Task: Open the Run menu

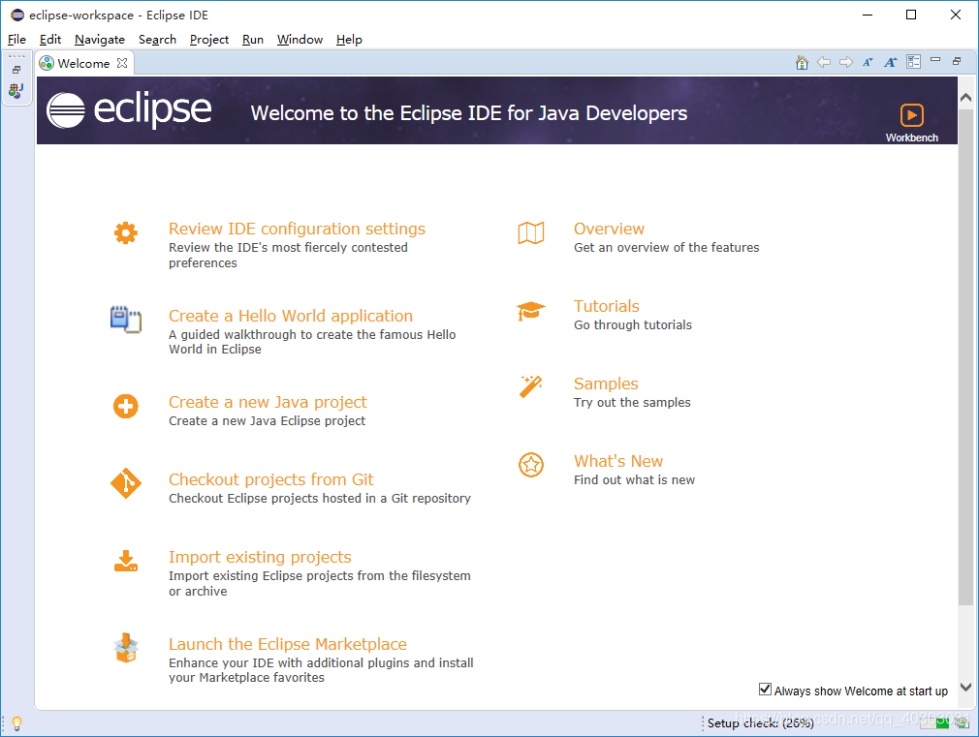Action: (x=253, y=40)
